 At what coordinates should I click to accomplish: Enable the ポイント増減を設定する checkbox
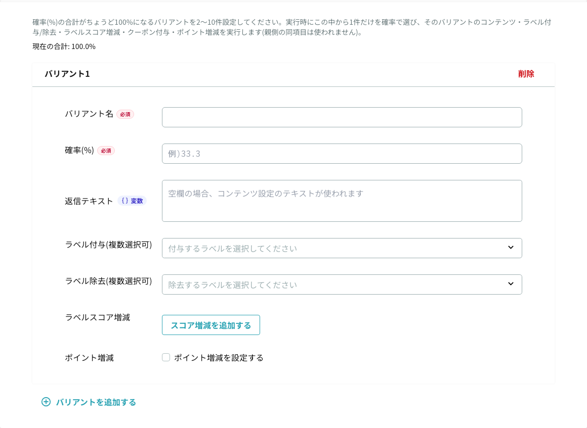point(166,357)
